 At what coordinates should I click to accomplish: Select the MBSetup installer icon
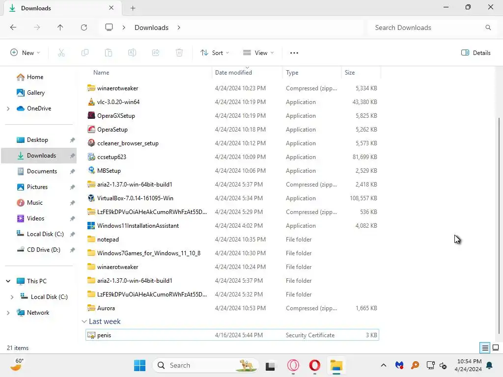(91, 170)
